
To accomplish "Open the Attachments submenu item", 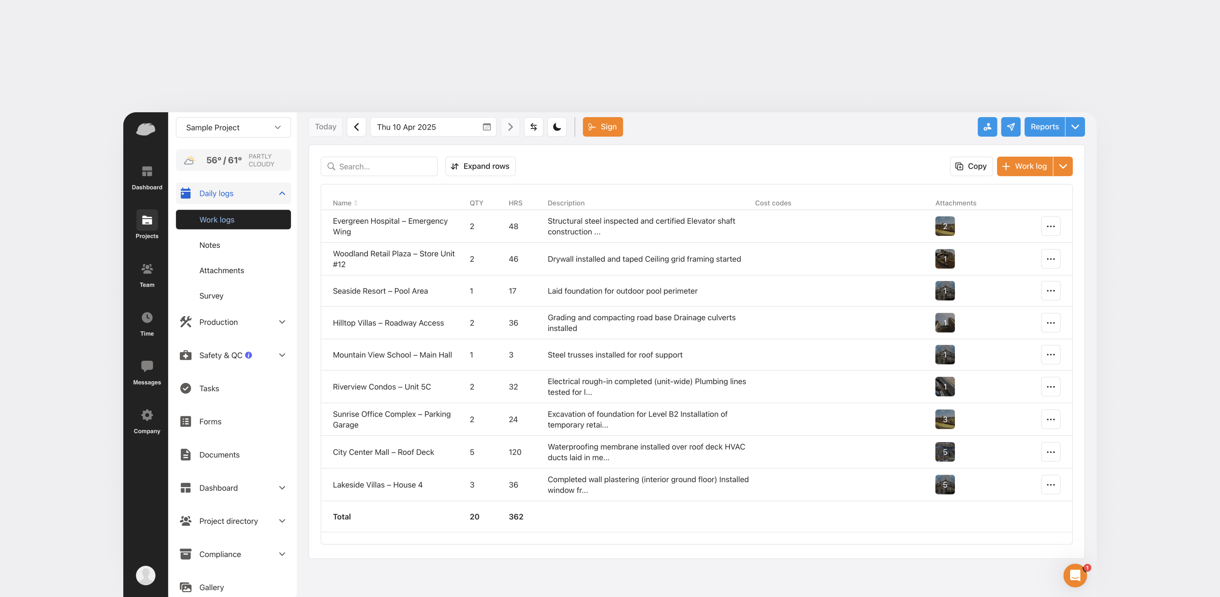I will tap(222, 270).
